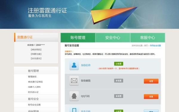Viewport: 179px width, 112px height.
Task: Open 修改通行证密码 in the sidebar menu
Action: [35, 82]
